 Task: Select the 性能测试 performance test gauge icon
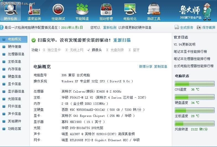tap(58, 11)
